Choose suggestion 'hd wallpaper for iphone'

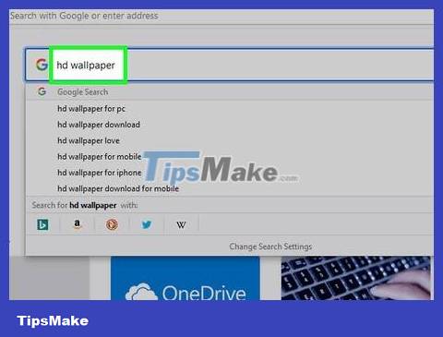coord(230,173)
